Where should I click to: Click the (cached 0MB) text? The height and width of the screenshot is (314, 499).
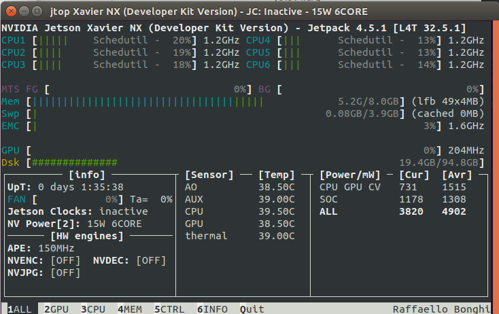point(448,114)
